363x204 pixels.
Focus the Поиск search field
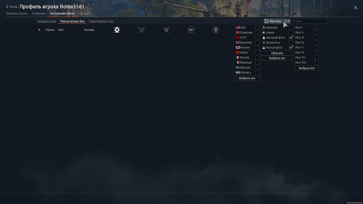pos(309,21)
